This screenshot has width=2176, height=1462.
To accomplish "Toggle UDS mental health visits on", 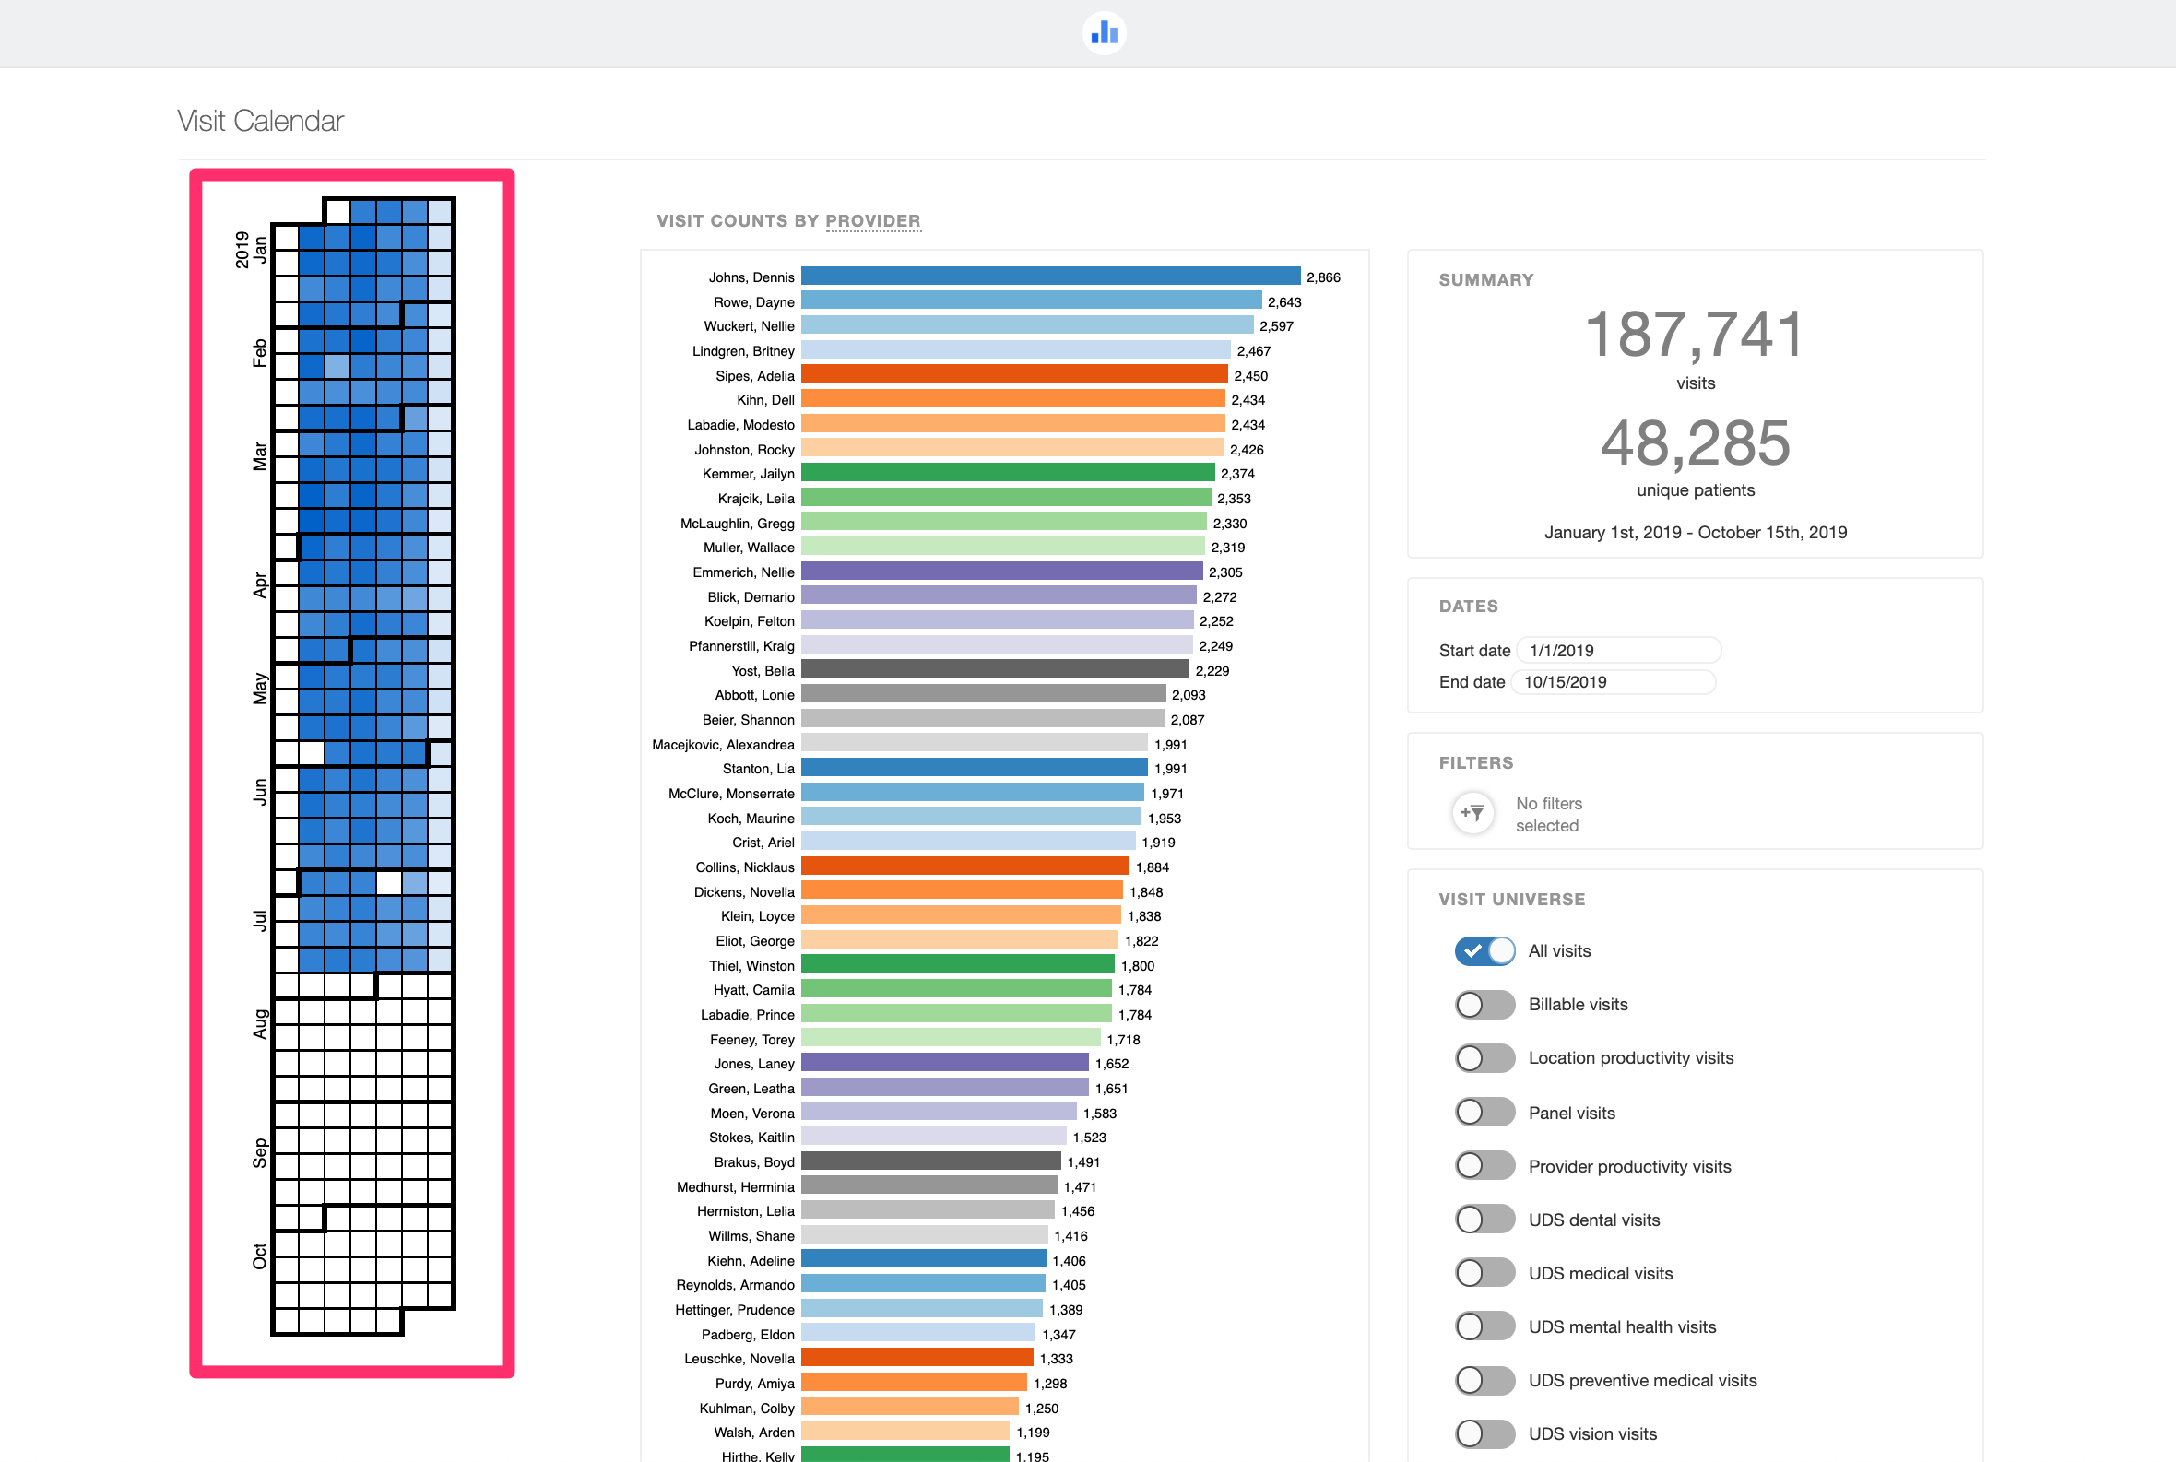I will pos(1484,1326).
